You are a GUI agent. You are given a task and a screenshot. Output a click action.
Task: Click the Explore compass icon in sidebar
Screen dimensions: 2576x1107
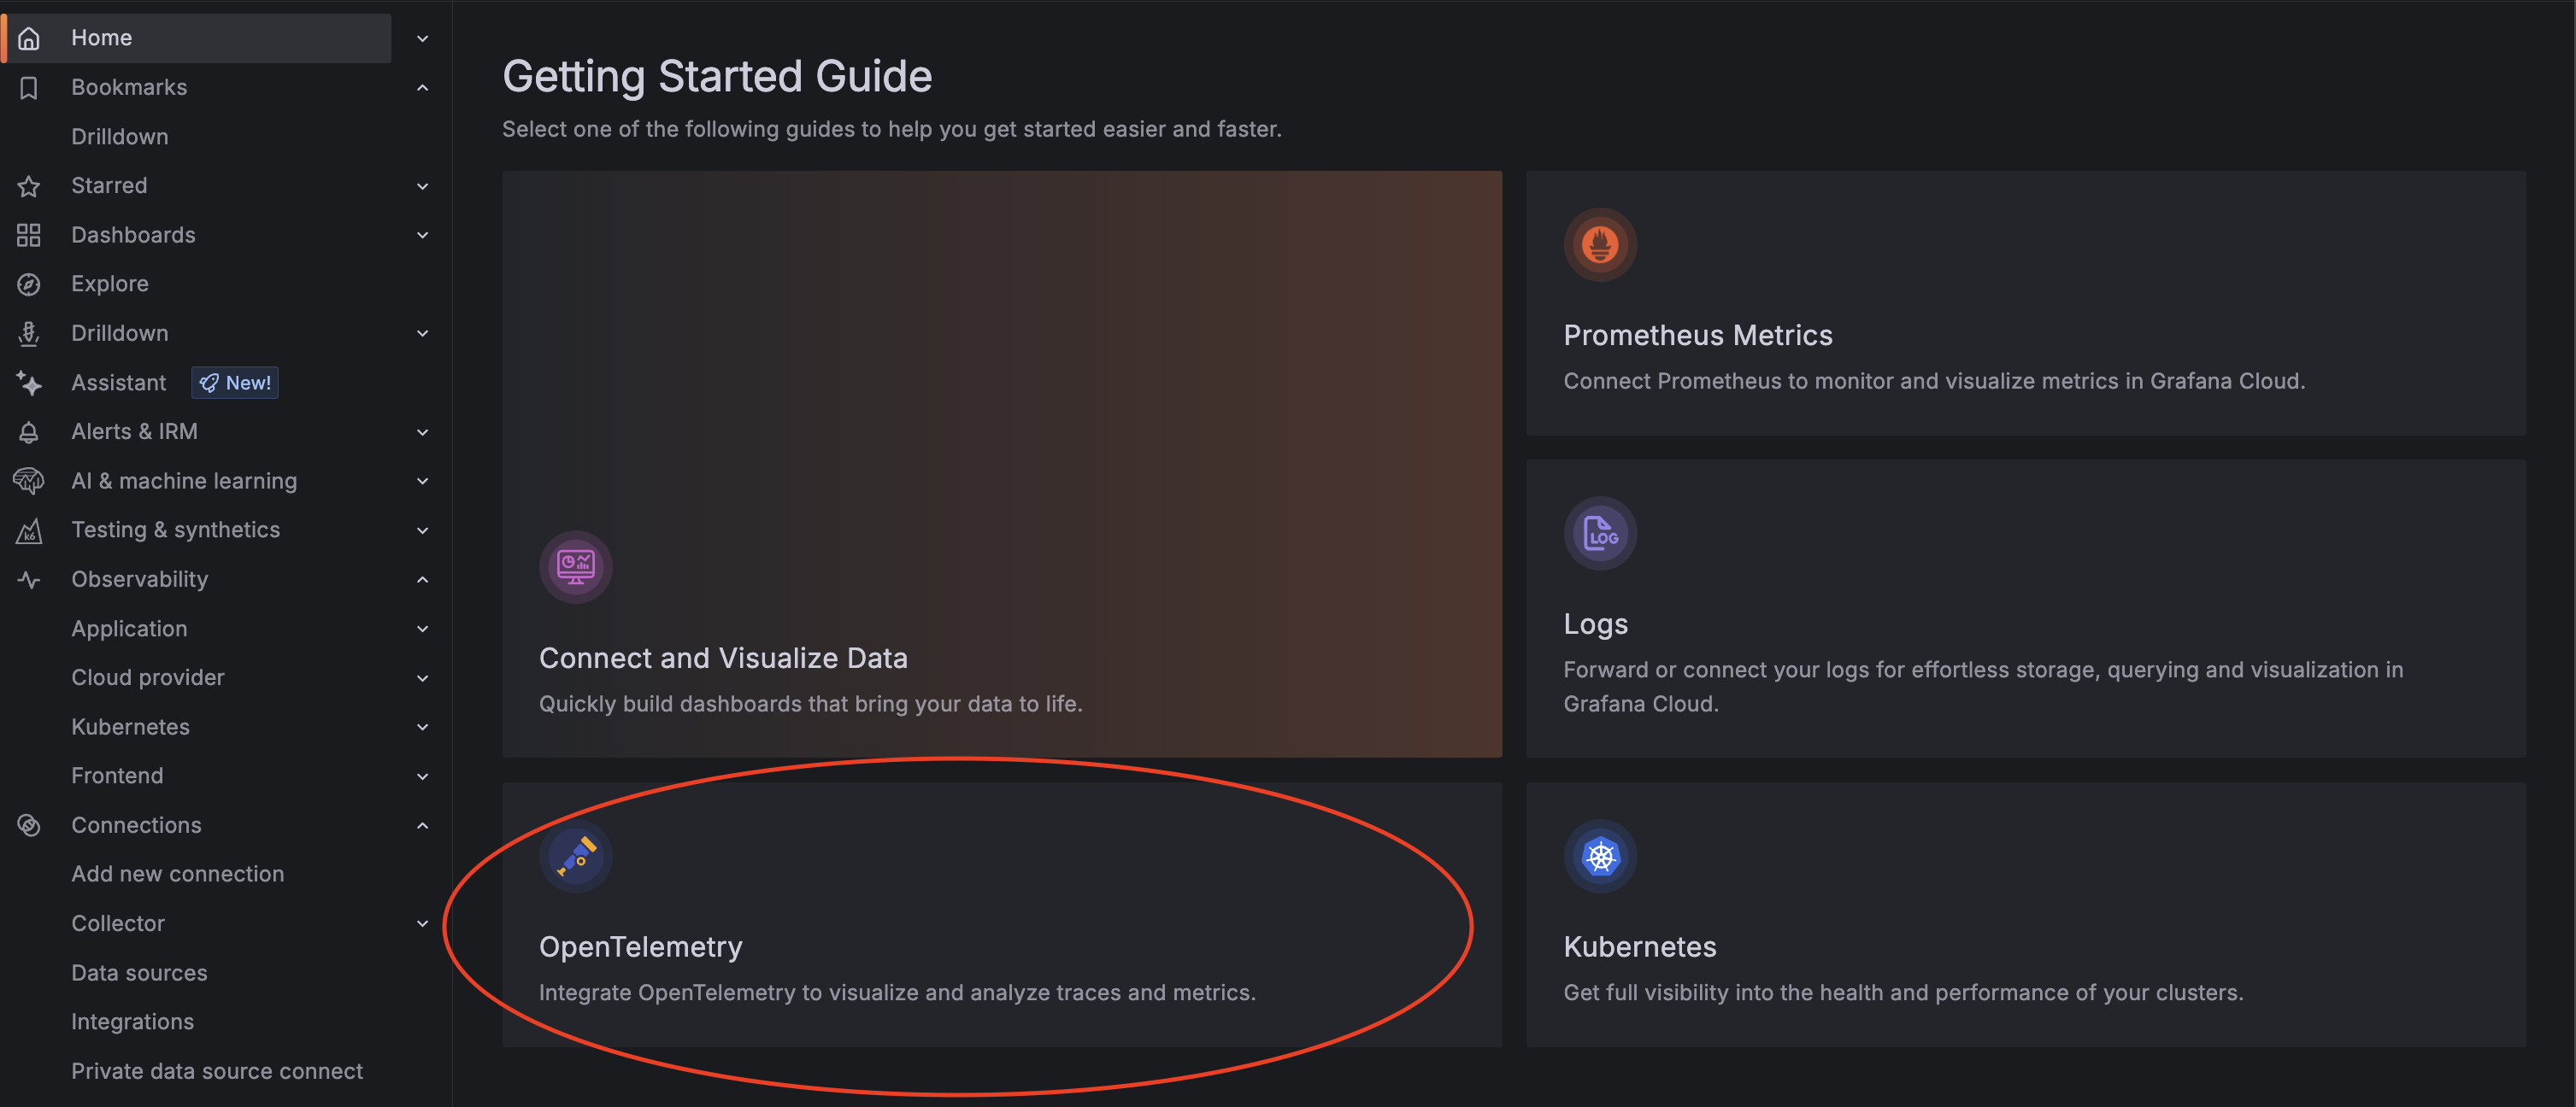click(x=29, y=284)
